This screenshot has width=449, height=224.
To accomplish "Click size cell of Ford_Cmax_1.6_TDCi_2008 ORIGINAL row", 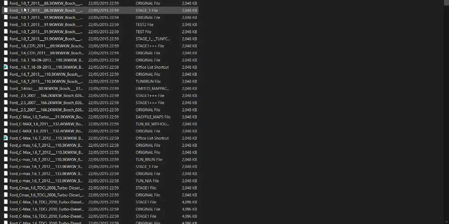I will click(x=189, y=195).
